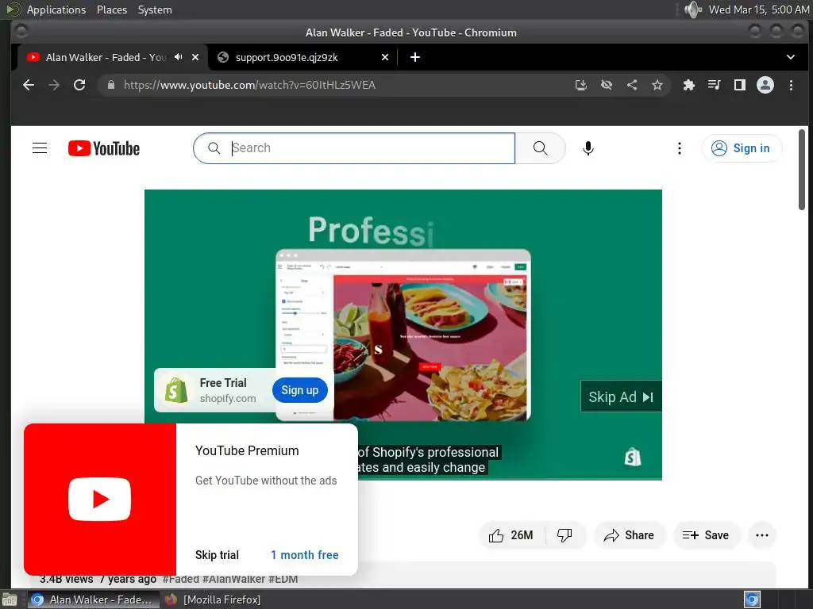Screen dimensions: 813x609
Task: Go back in browser history
Action: (x=29, y=85)
